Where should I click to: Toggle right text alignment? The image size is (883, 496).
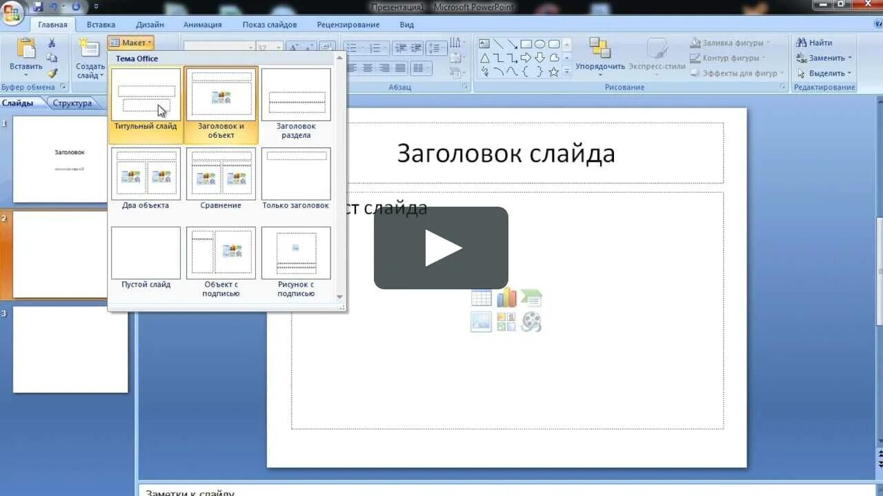pyautogui.click(x=384, y=68)
